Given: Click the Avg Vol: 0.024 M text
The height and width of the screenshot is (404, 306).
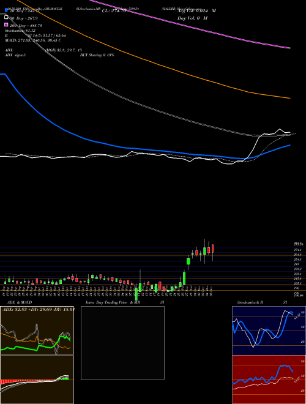Looking at the screenshot, I should (x=196, y=11).
